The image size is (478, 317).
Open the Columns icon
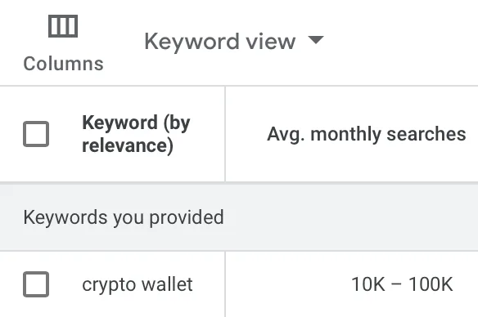pos(63,26)
